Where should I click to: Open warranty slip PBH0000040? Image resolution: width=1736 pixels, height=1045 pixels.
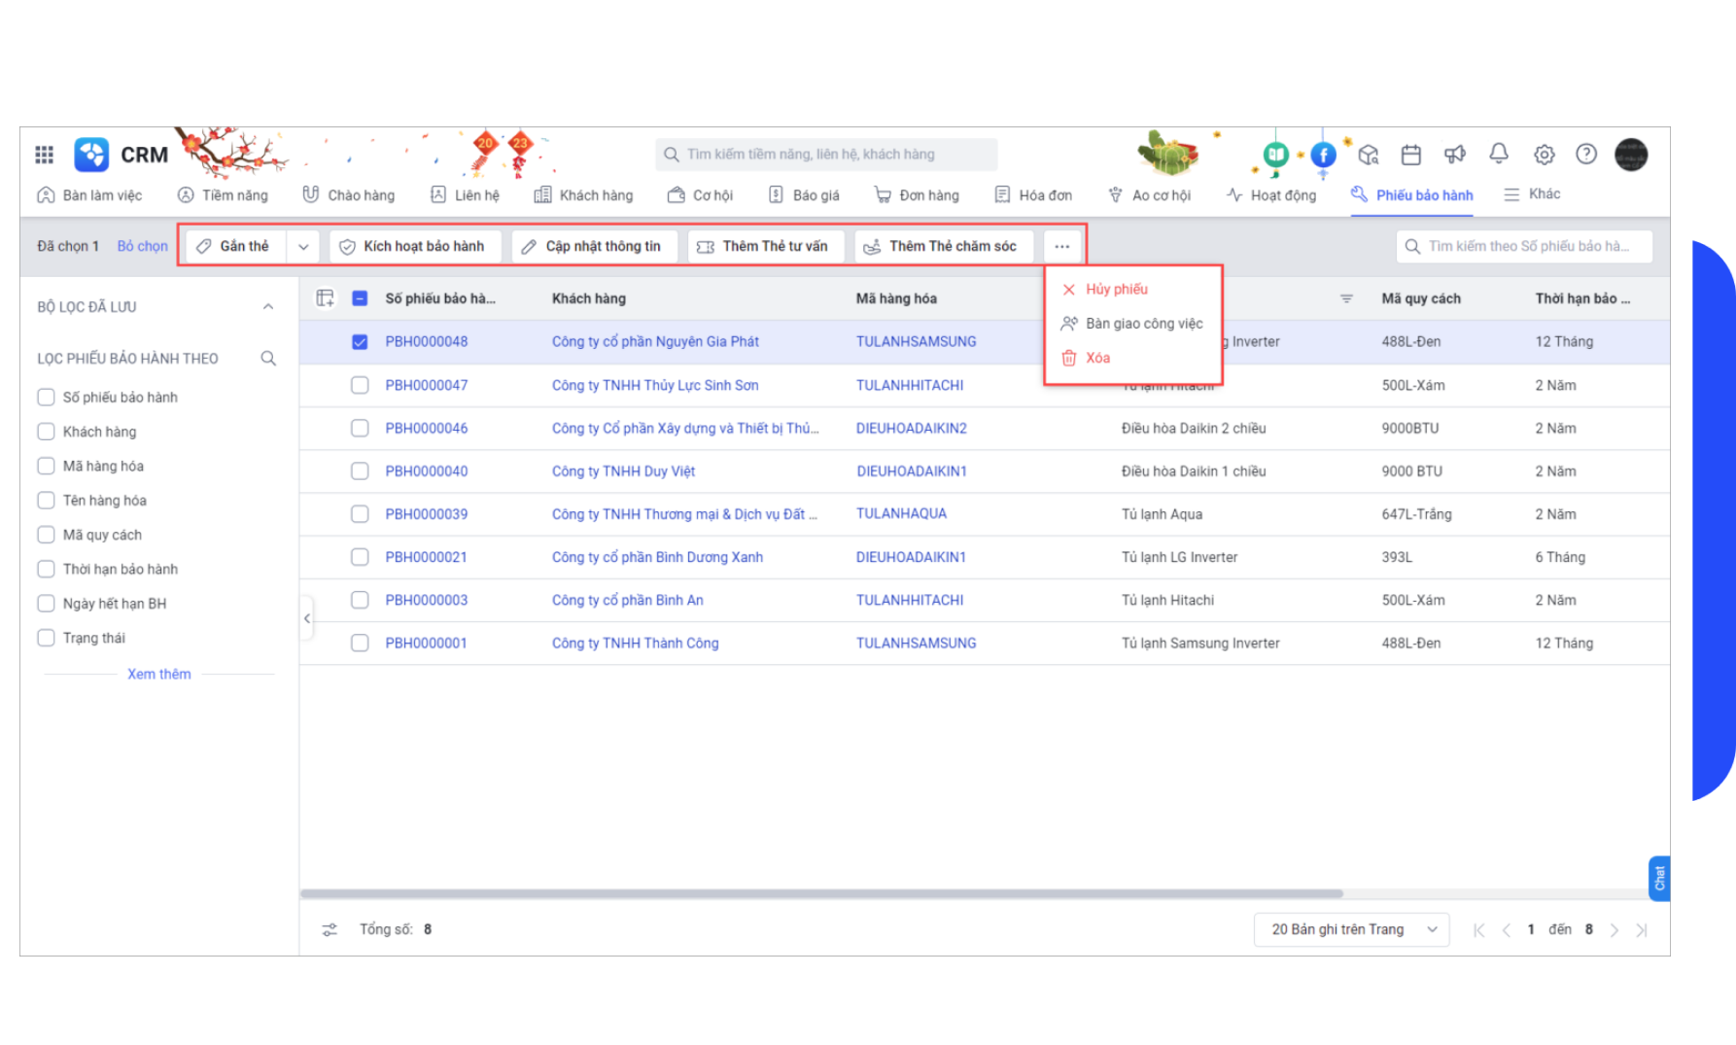(426, 471)
